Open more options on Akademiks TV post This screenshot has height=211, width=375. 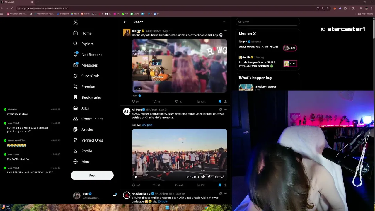(x=225, y=193)
